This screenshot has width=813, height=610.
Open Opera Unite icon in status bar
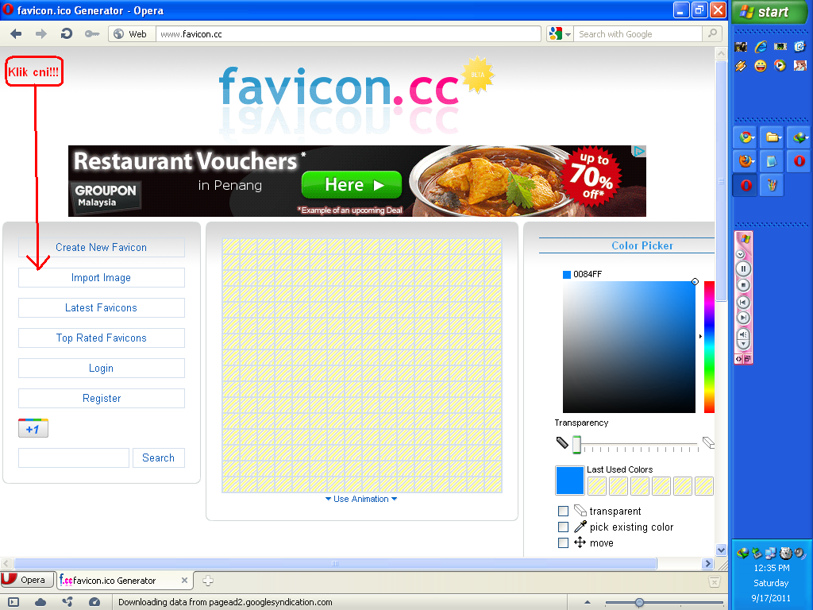tap(67, 602)
